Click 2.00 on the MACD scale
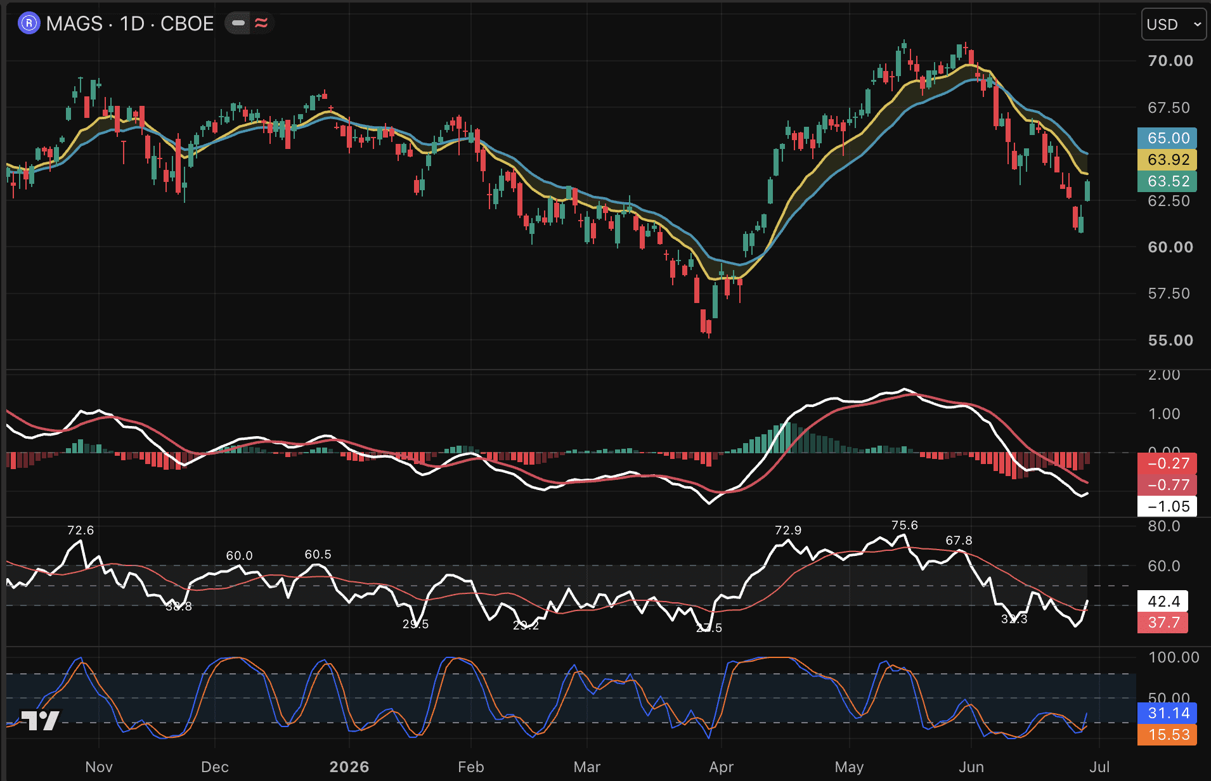 [1164, 375]
